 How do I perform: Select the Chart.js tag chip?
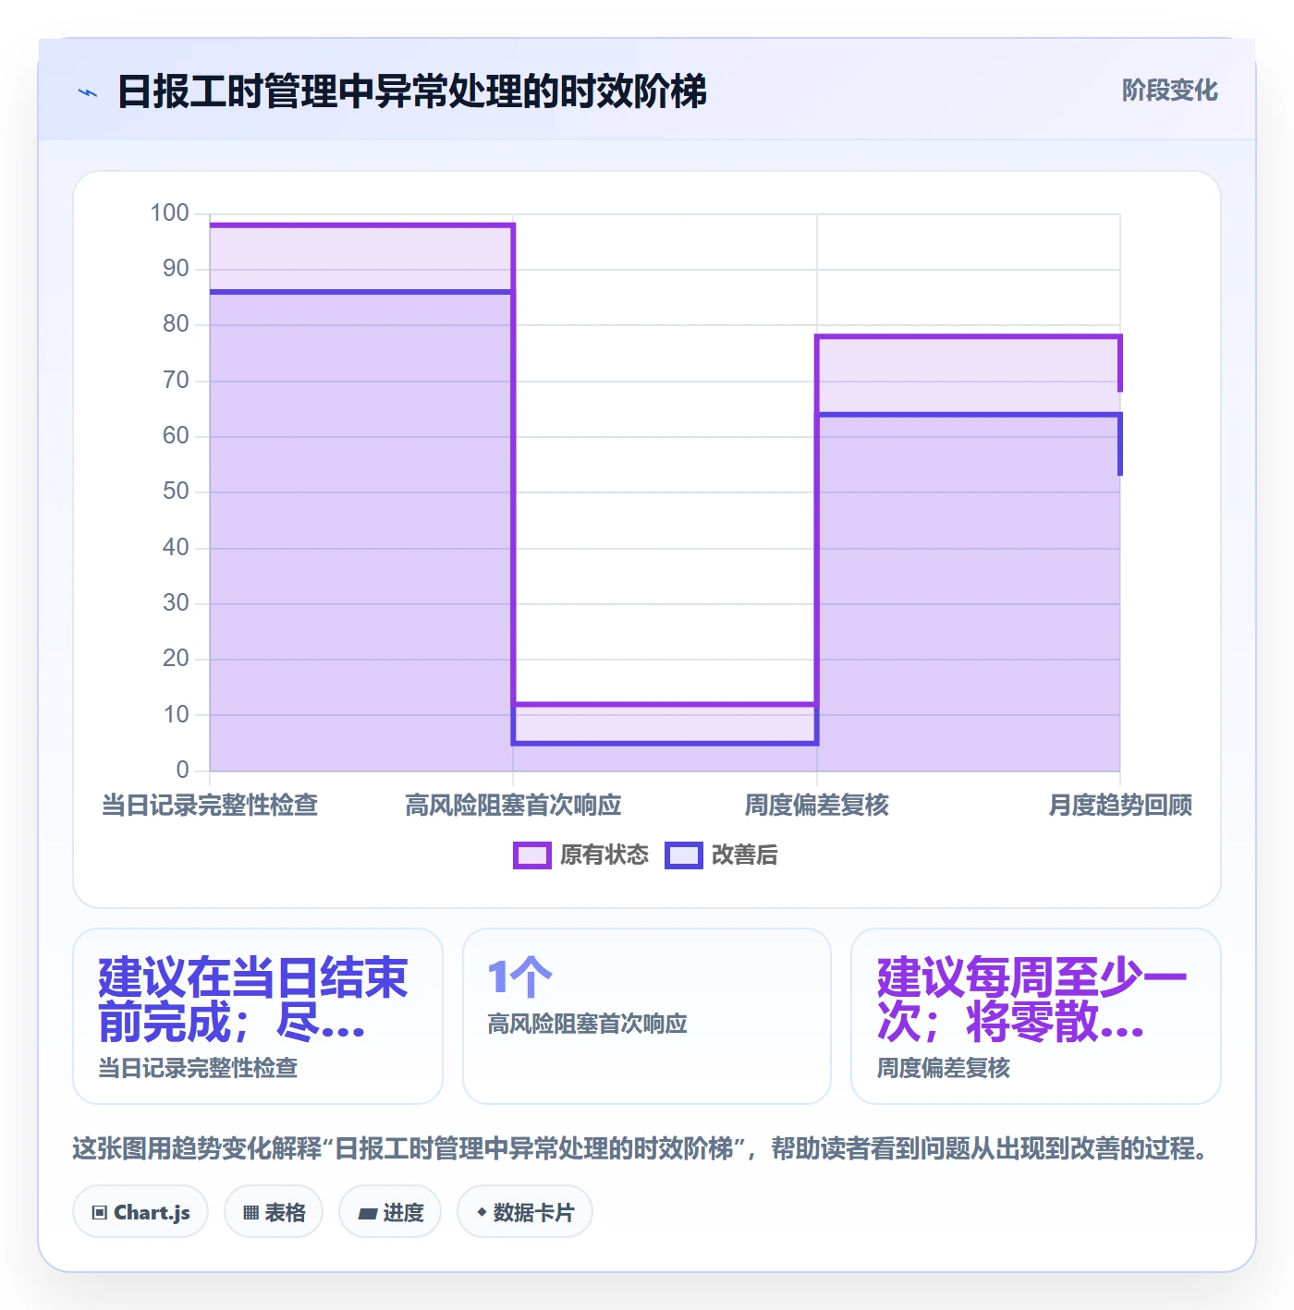[140, 1212]
